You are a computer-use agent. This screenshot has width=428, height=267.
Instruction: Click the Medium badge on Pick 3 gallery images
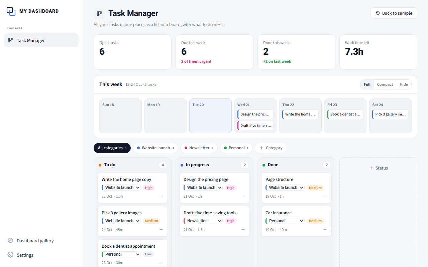click(151, 221)
